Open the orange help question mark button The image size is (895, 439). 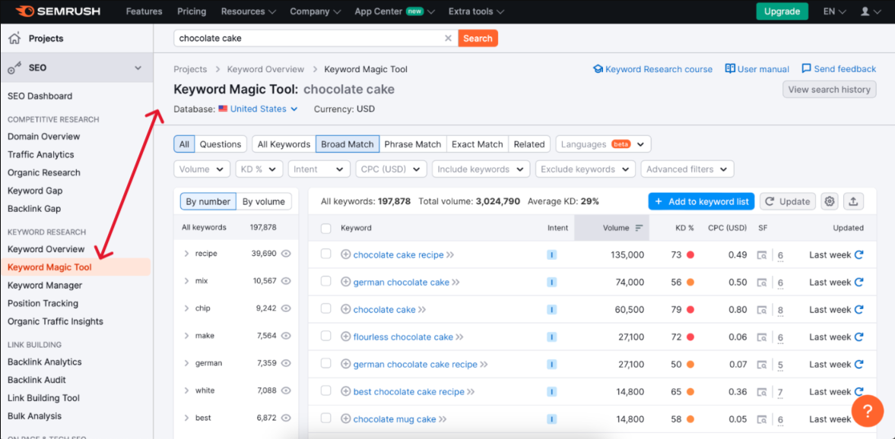point(868,410)
